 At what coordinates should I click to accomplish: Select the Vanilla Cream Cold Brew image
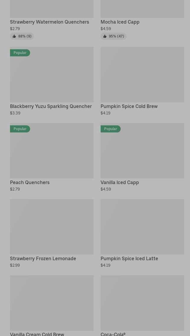click(x=52, y=303)
